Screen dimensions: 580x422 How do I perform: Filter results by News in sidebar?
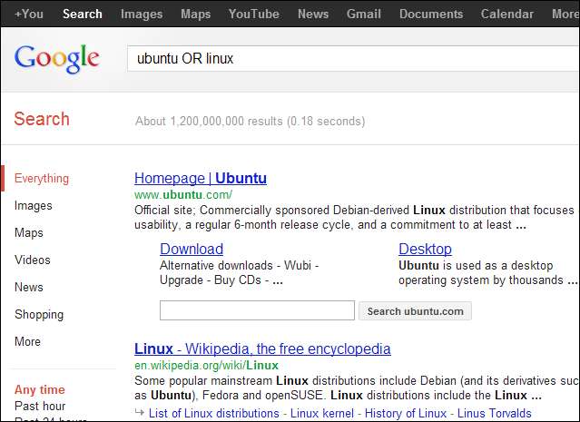[x=29, y=287]
